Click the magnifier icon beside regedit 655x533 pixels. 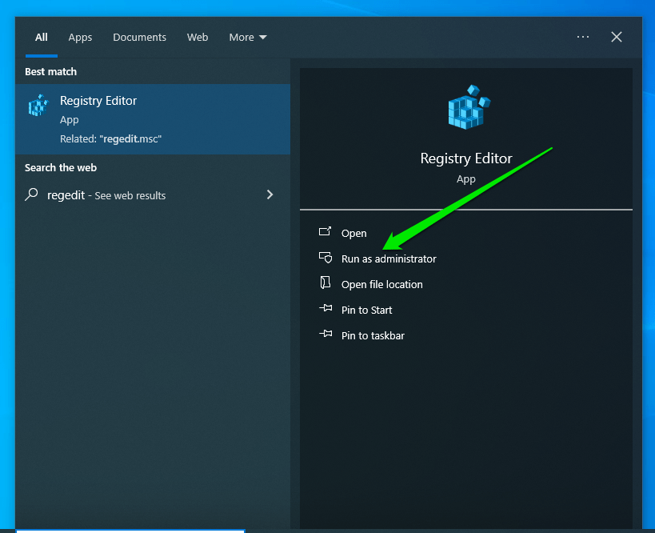pos(31,194)
